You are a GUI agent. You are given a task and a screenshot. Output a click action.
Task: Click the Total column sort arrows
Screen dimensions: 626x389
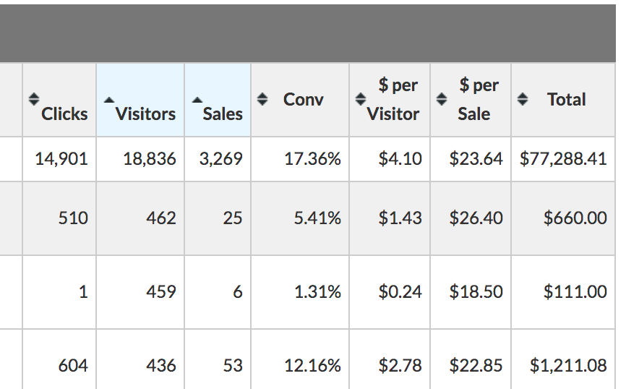point(522,99)
